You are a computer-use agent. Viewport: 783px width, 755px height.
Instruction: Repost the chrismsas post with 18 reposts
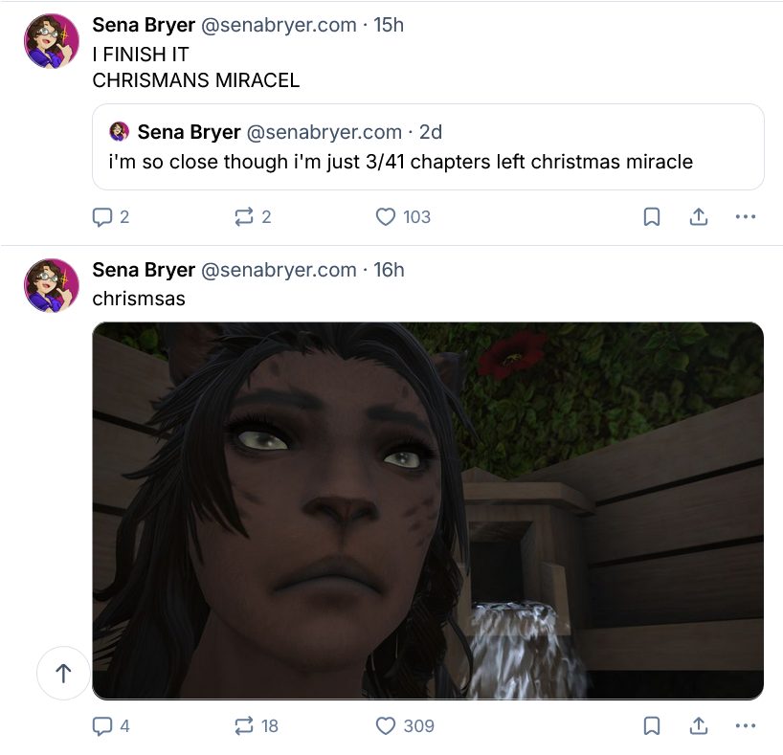[257, 725]
